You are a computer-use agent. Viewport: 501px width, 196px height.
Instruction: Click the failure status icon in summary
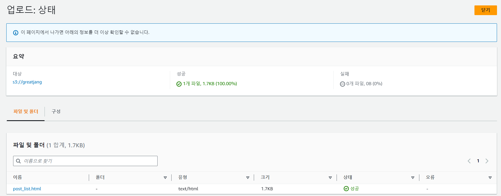[343, 84]
